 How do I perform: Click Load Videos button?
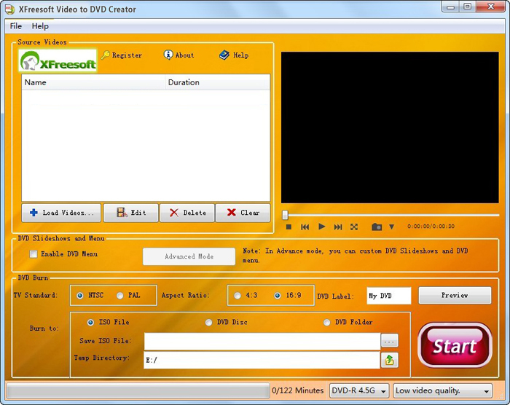pyautogui.click(x=61, y=213)
